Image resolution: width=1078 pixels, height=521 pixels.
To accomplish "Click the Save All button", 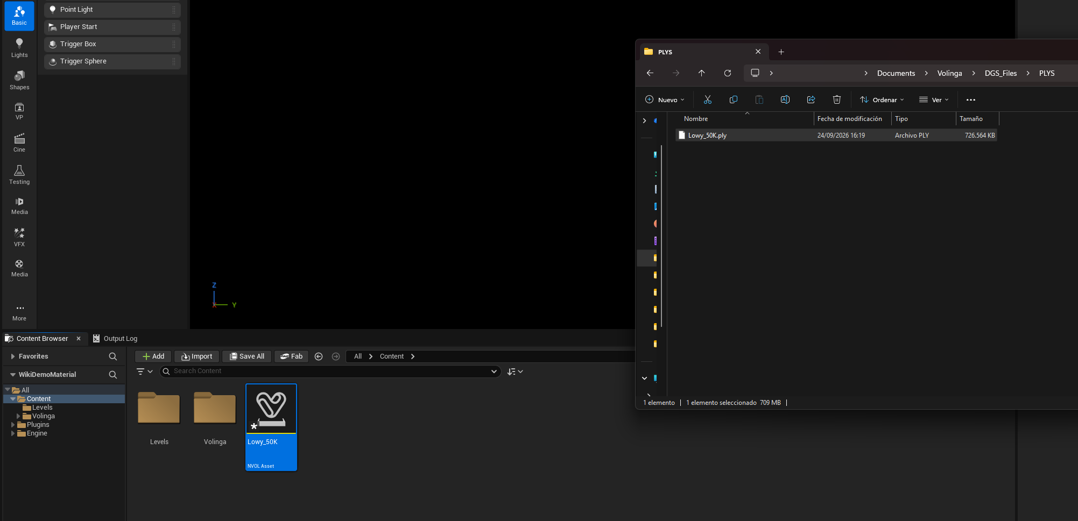I will click(247, 356).
